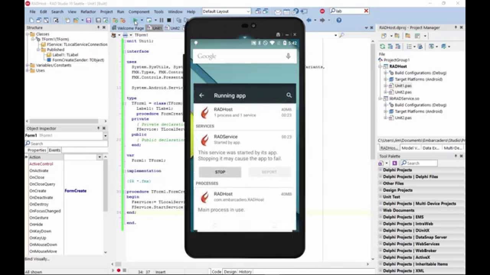
Task: Expand the Variables/Constants tree node
Action: click(x=28, y=65)
